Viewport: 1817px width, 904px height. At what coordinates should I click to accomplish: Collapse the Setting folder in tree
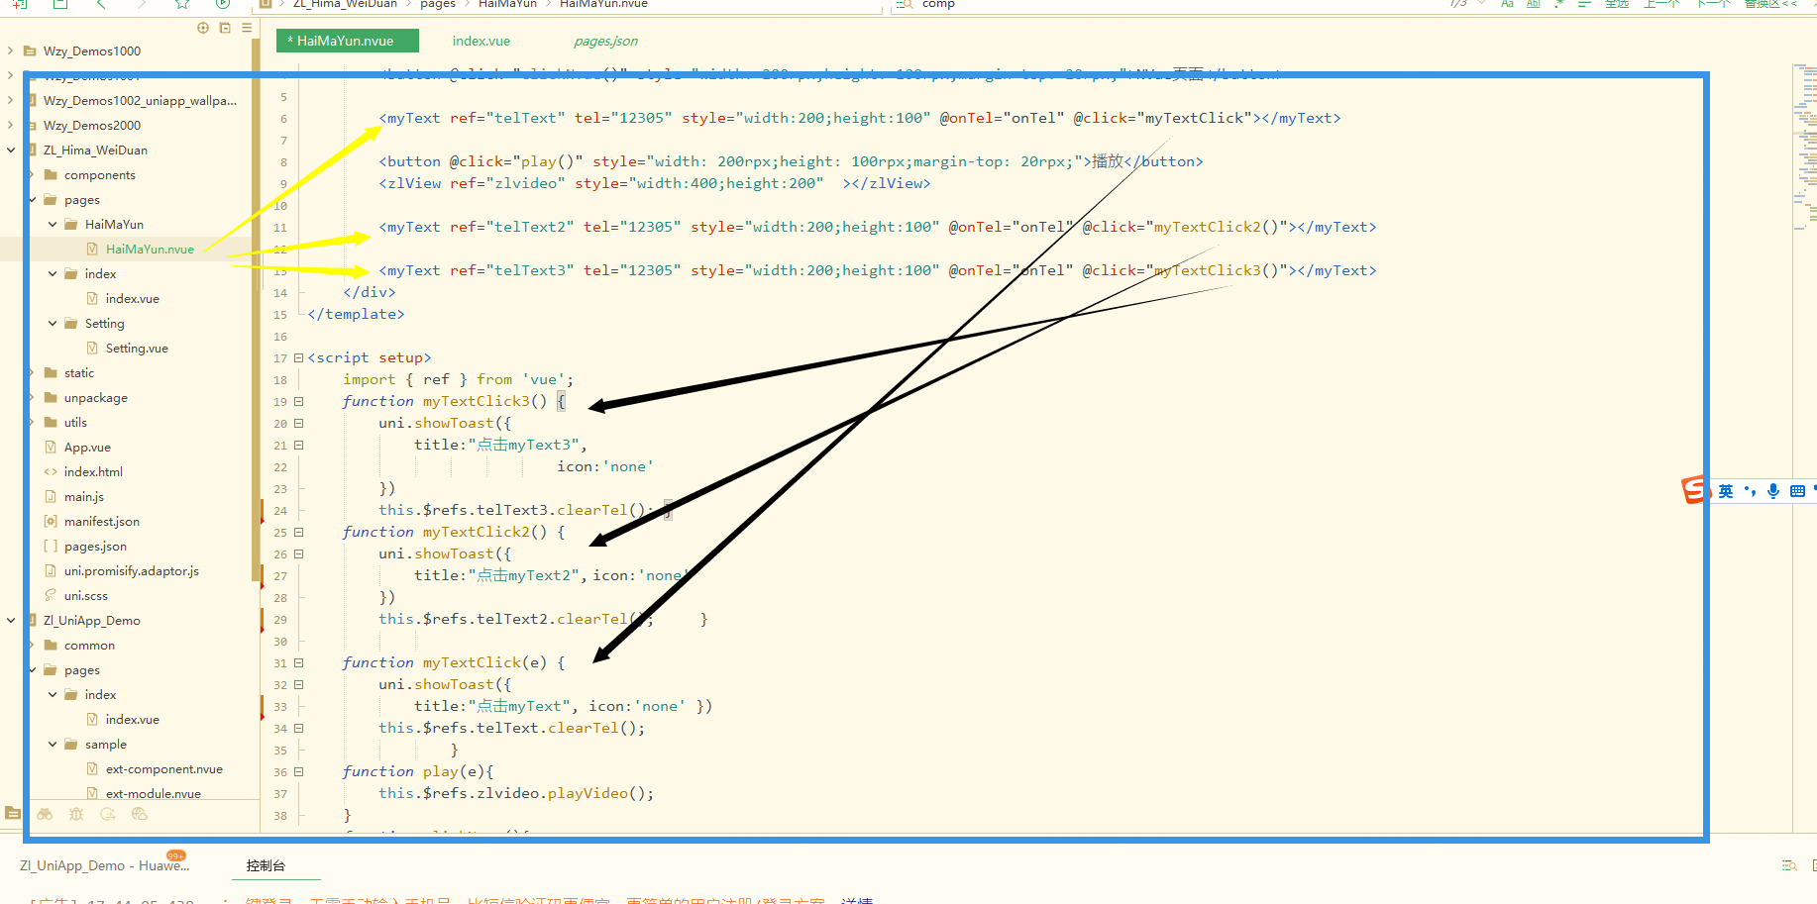(x=53, y=324)
